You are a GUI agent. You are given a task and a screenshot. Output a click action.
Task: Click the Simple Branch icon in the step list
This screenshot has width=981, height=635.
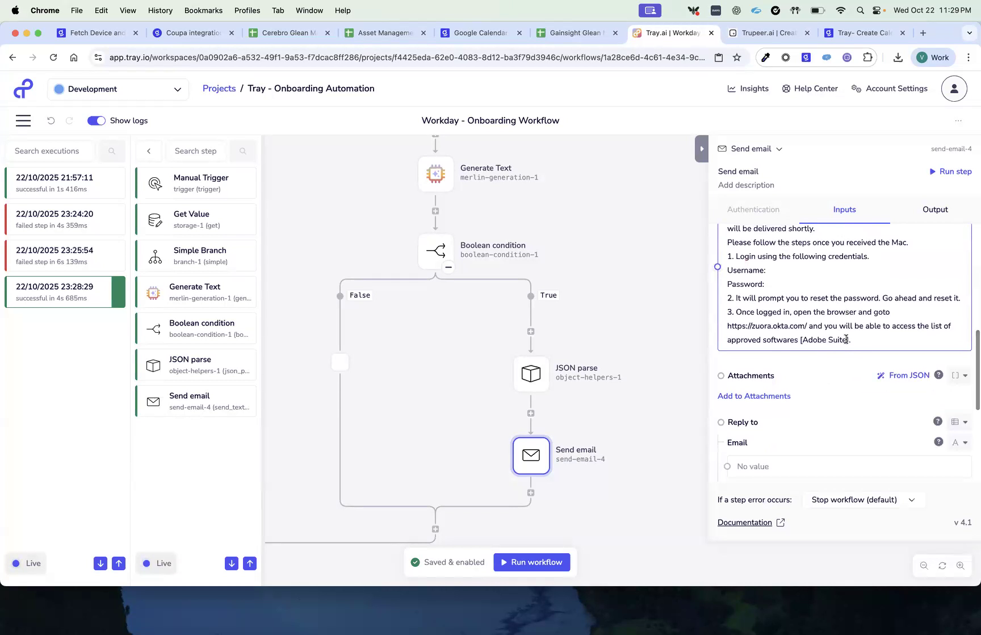click(x=154, y=256)
